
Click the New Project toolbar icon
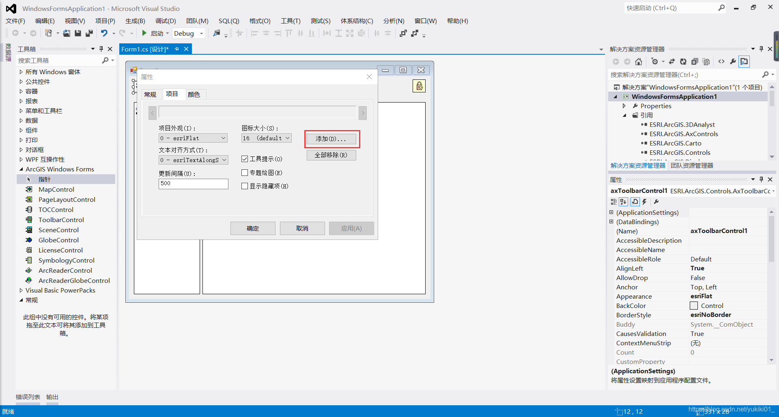48,33
